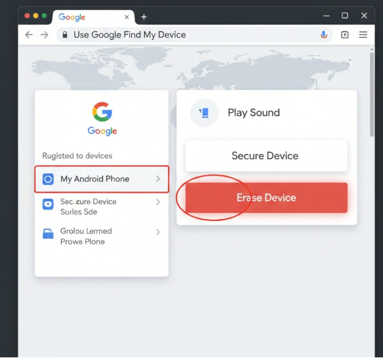Expand Grolou Lermed row chevron
The height and width of the screenshot is (358, 383).
[x=158, y=231]
